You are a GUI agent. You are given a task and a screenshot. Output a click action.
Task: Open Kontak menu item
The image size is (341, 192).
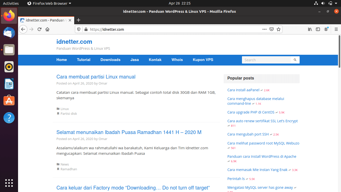tap(155, 60)
